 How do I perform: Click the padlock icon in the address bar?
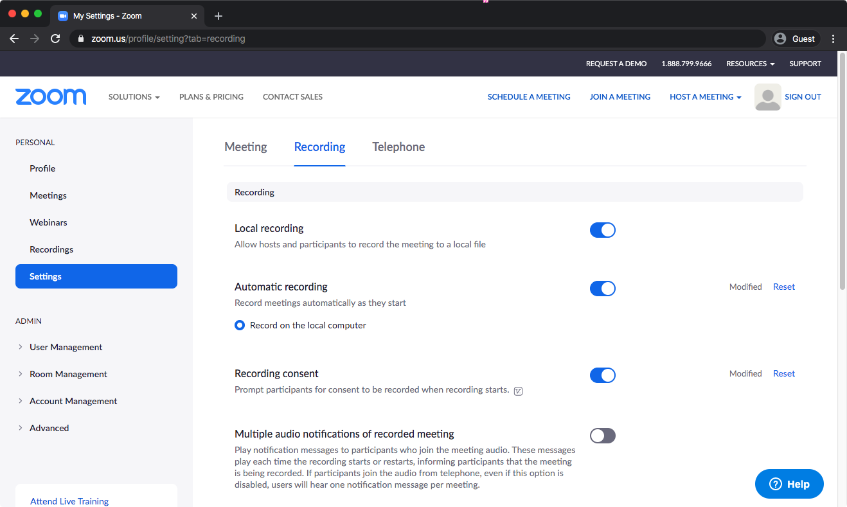80,39
